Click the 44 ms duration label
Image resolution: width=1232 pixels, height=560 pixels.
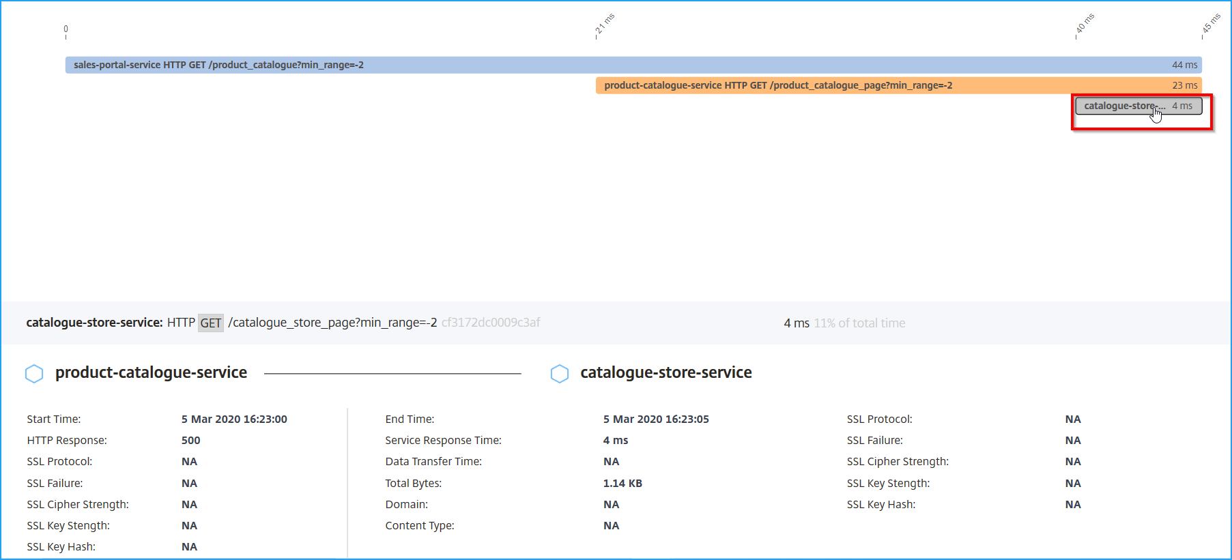(x=1185, y=65)
